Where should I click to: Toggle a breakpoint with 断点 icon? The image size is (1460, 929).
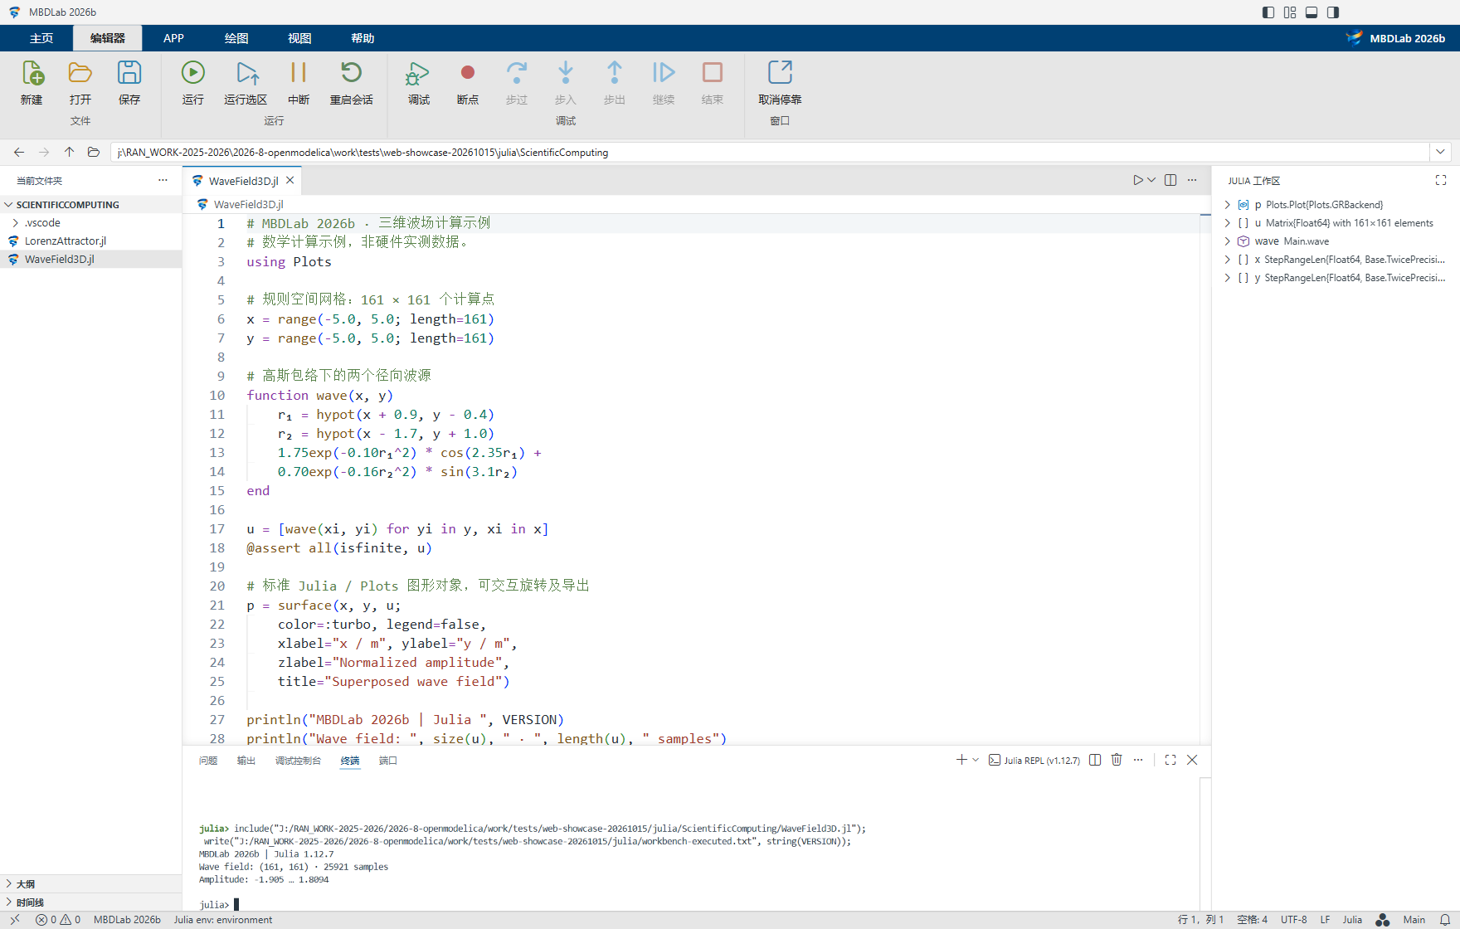468,73
